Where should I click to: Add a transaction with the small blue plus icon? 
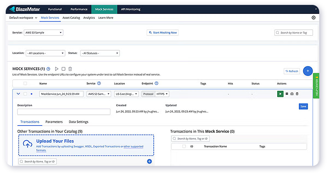(x=149, y=161)
